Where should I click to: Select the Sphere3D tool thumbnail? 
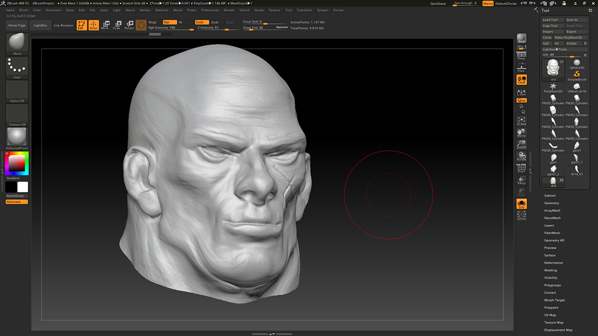pyautogui.click(x=577, y=64)
